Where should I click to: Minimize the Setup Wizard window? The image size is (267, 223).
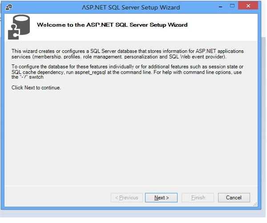point(220,7)
